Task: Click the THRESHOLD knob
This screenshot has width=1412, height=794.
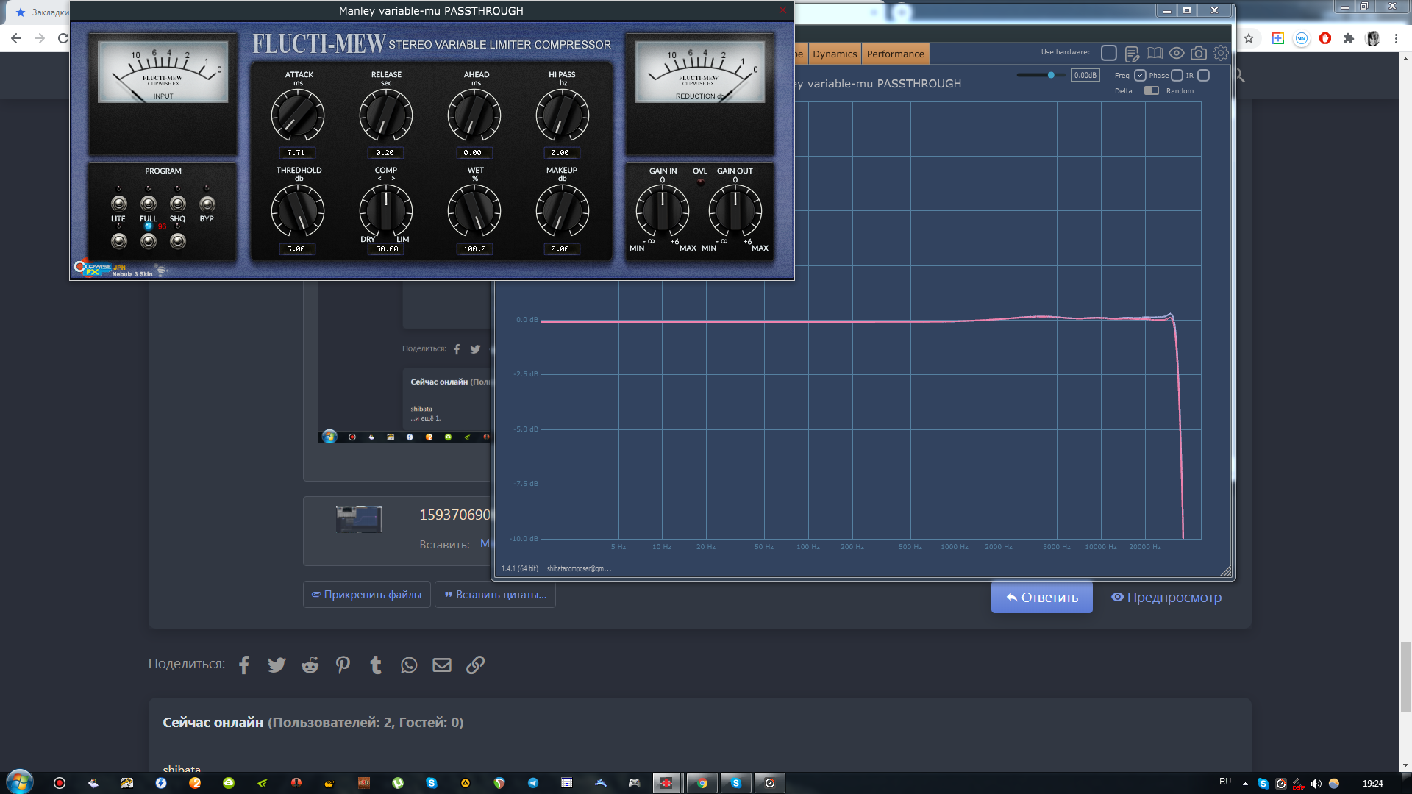Action: (x=298, y=211)
